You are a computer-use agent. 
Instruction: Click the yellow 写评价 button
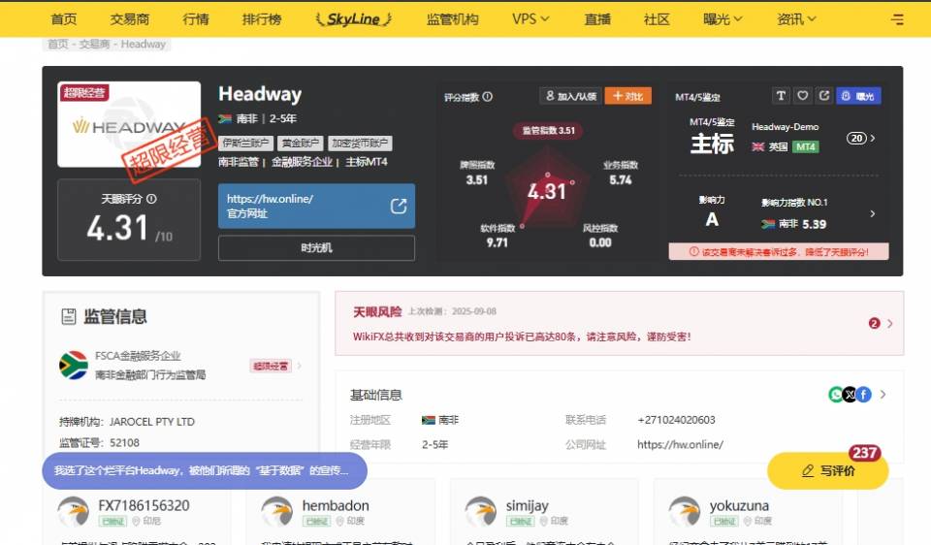[x=827, y=471]
